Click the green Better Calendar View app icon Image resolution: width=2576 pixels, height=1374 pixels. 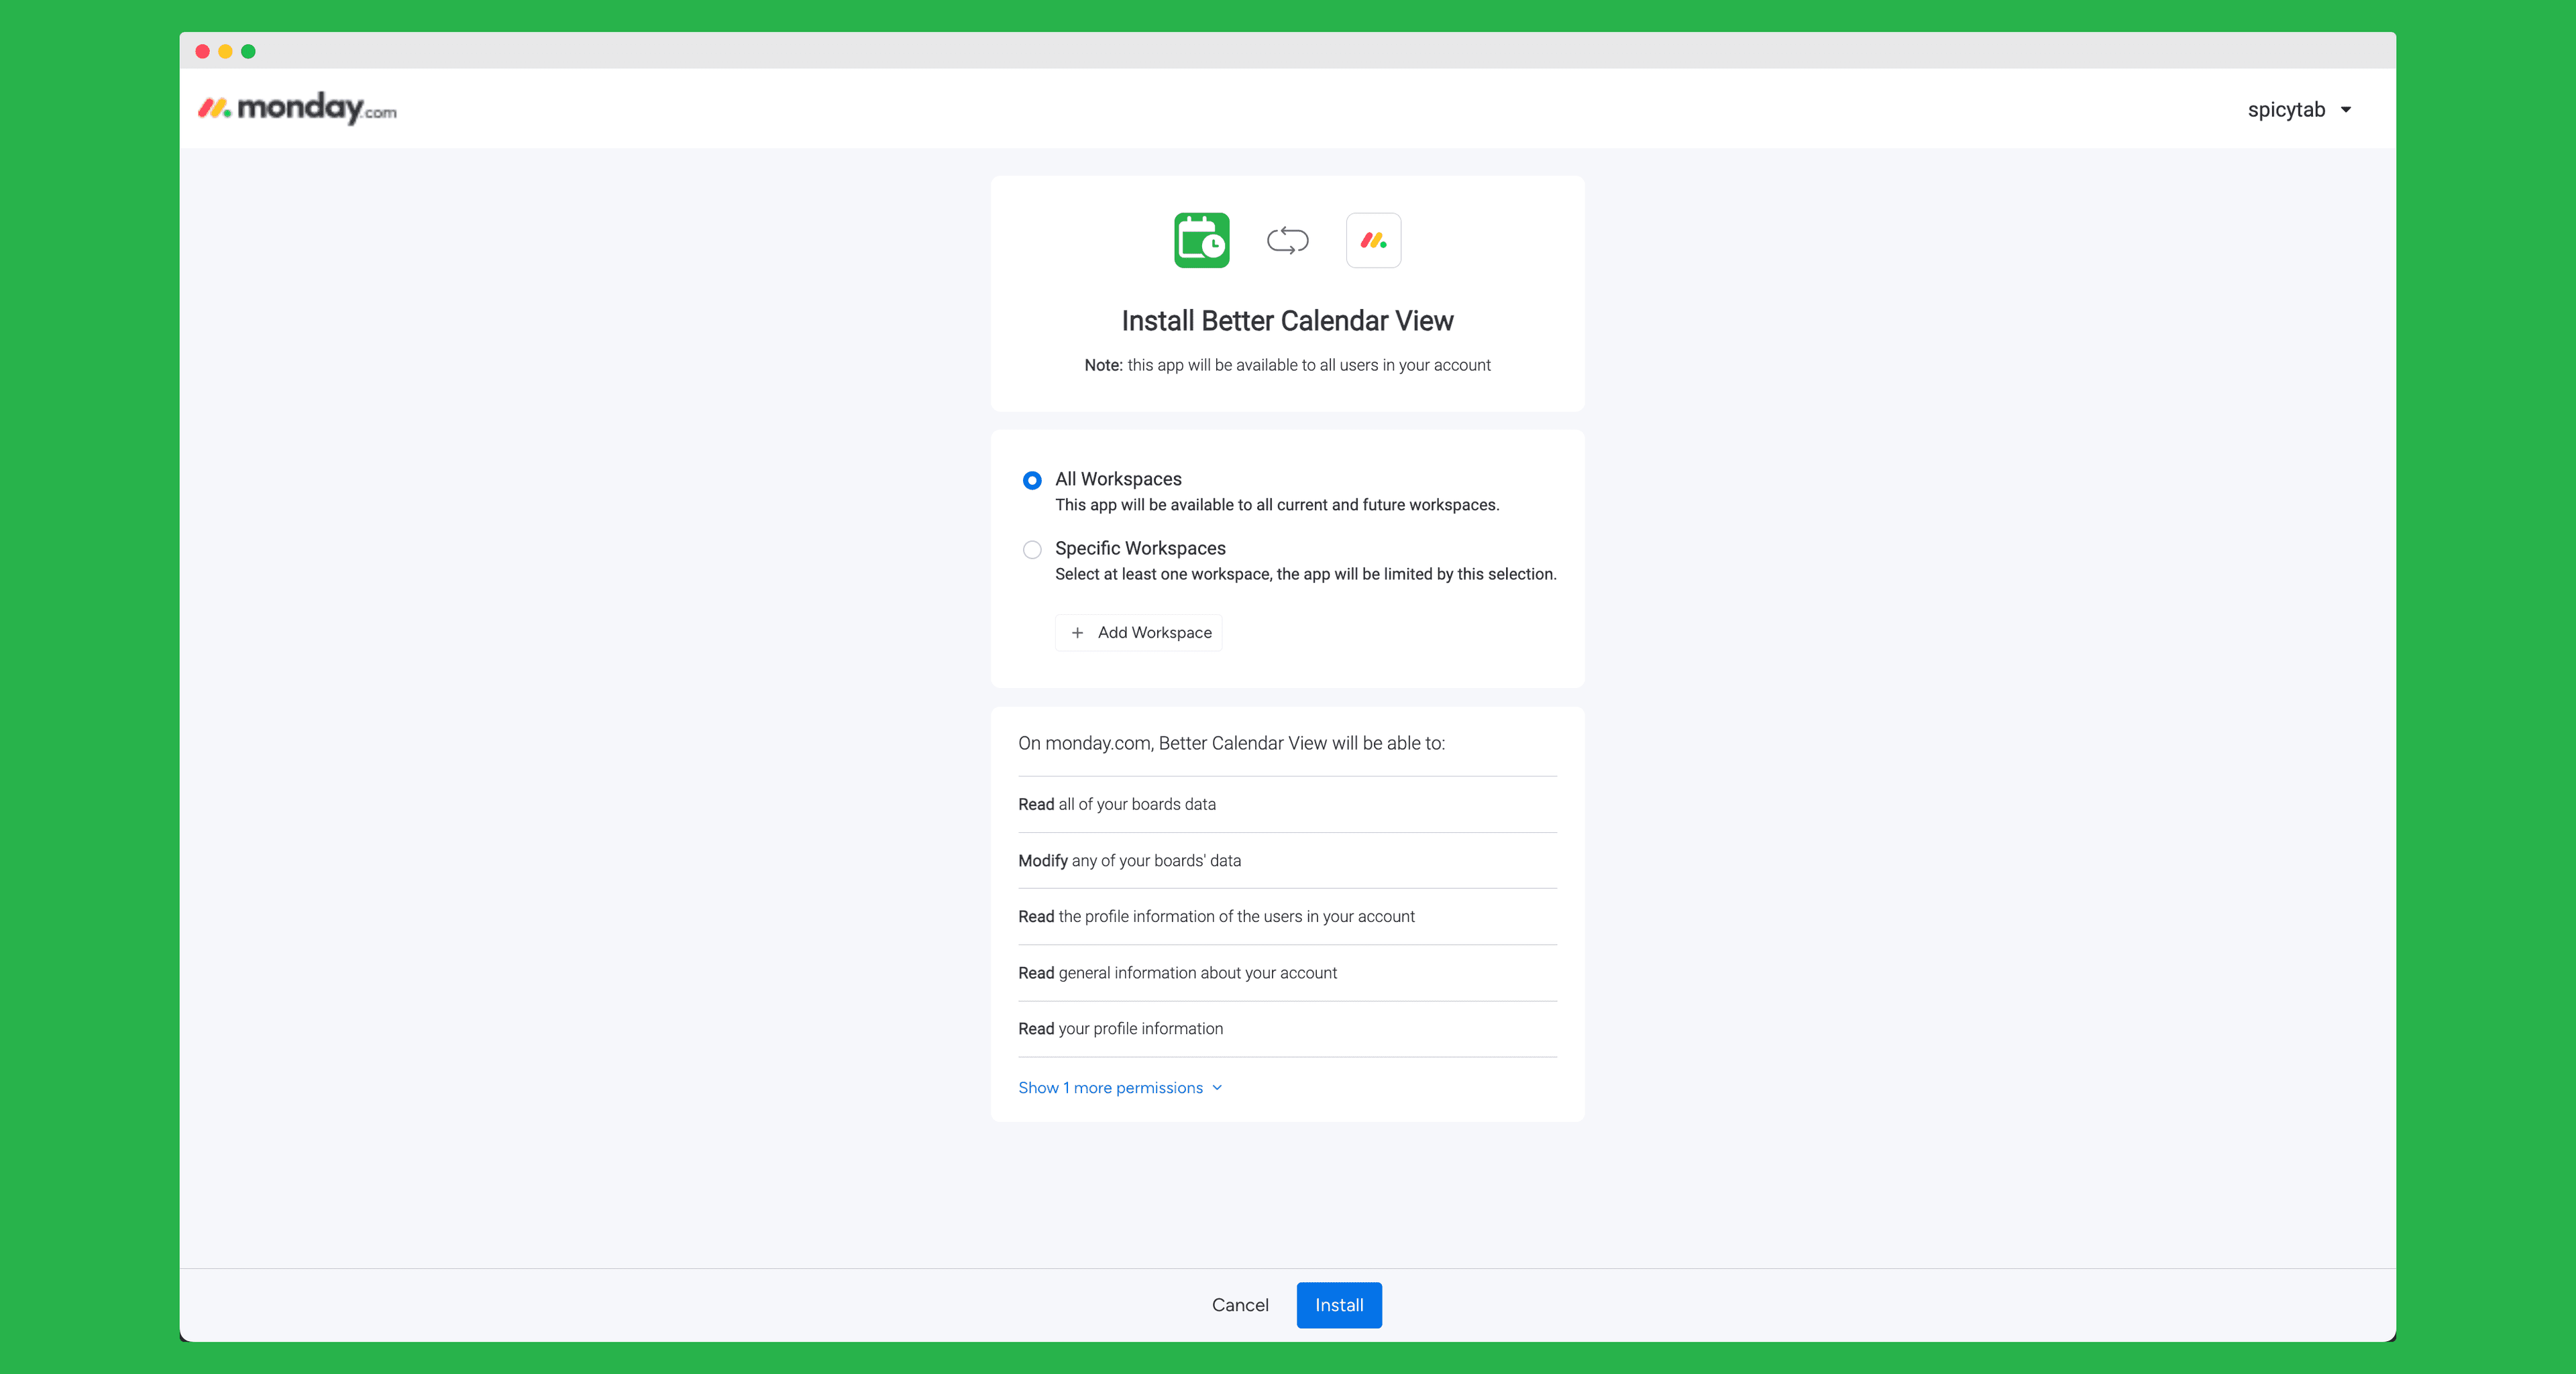pos(1201,240)
